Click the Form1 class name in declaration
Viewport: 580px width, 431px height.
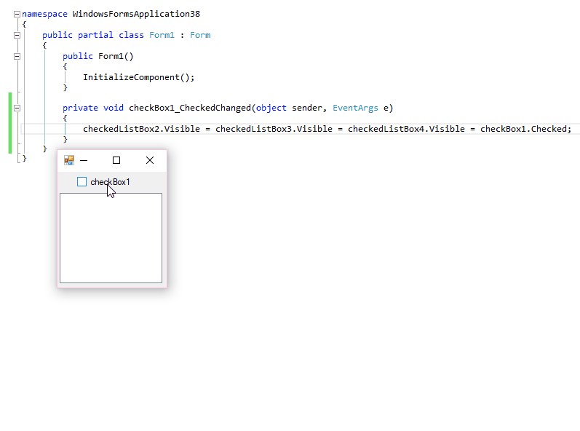[162, 35]
